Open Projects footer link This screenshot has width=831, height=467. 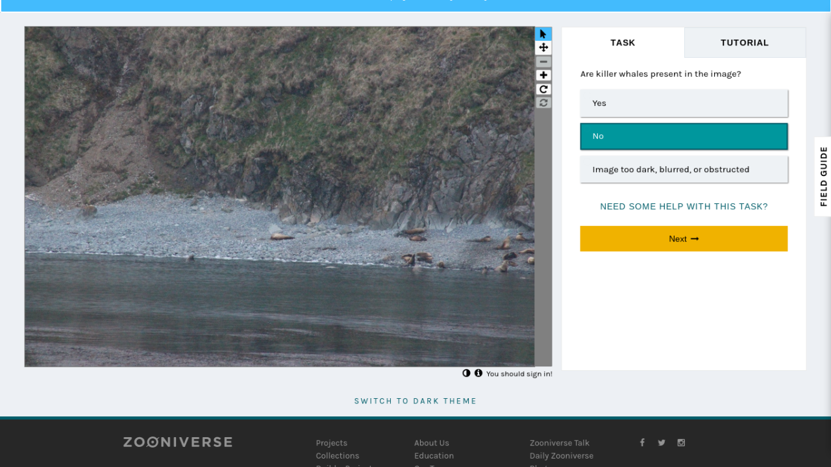click(x=332, y=443)
